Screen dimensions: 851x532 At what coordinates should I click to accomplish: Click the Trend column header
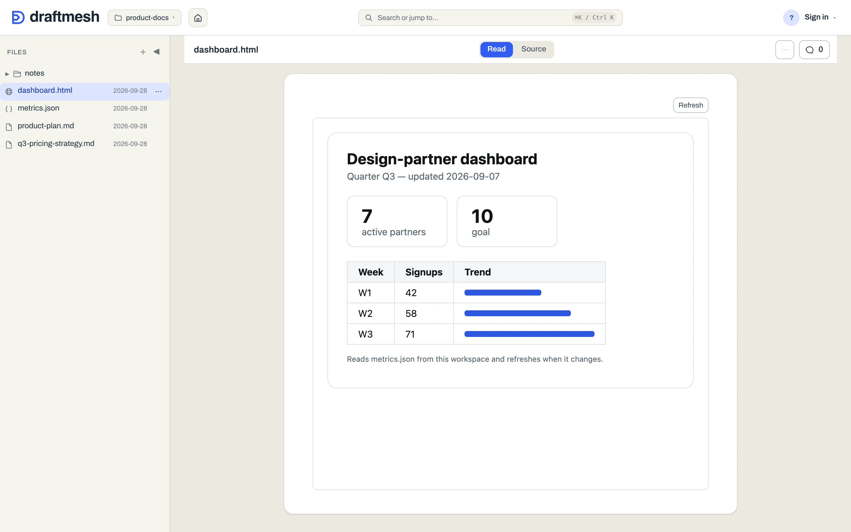(x=529, y=272)
